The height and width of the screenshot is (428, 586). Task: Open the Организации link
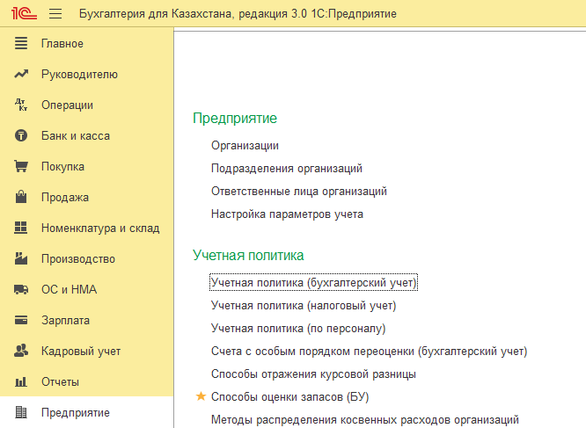pyautogui.click(x=245, y=146)
